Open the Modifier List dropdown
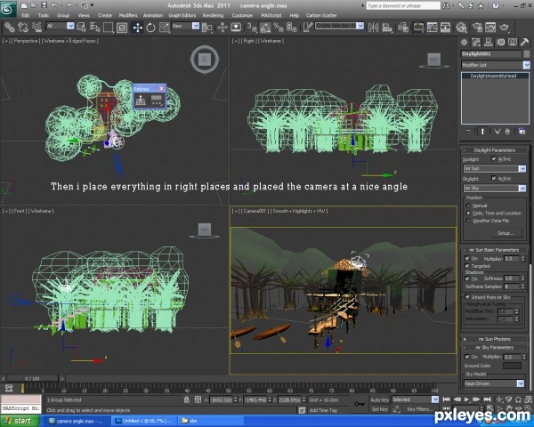The image size is (534, 427). [x=496, y=65]
